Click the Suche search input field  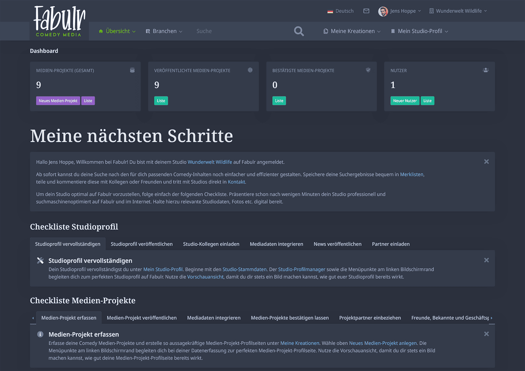[222, 31]
